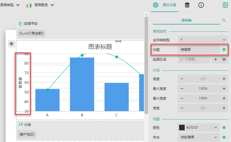The image size is (231, 142).
Task: Increase 高度 with the plus button
Action: coord(224,79)
